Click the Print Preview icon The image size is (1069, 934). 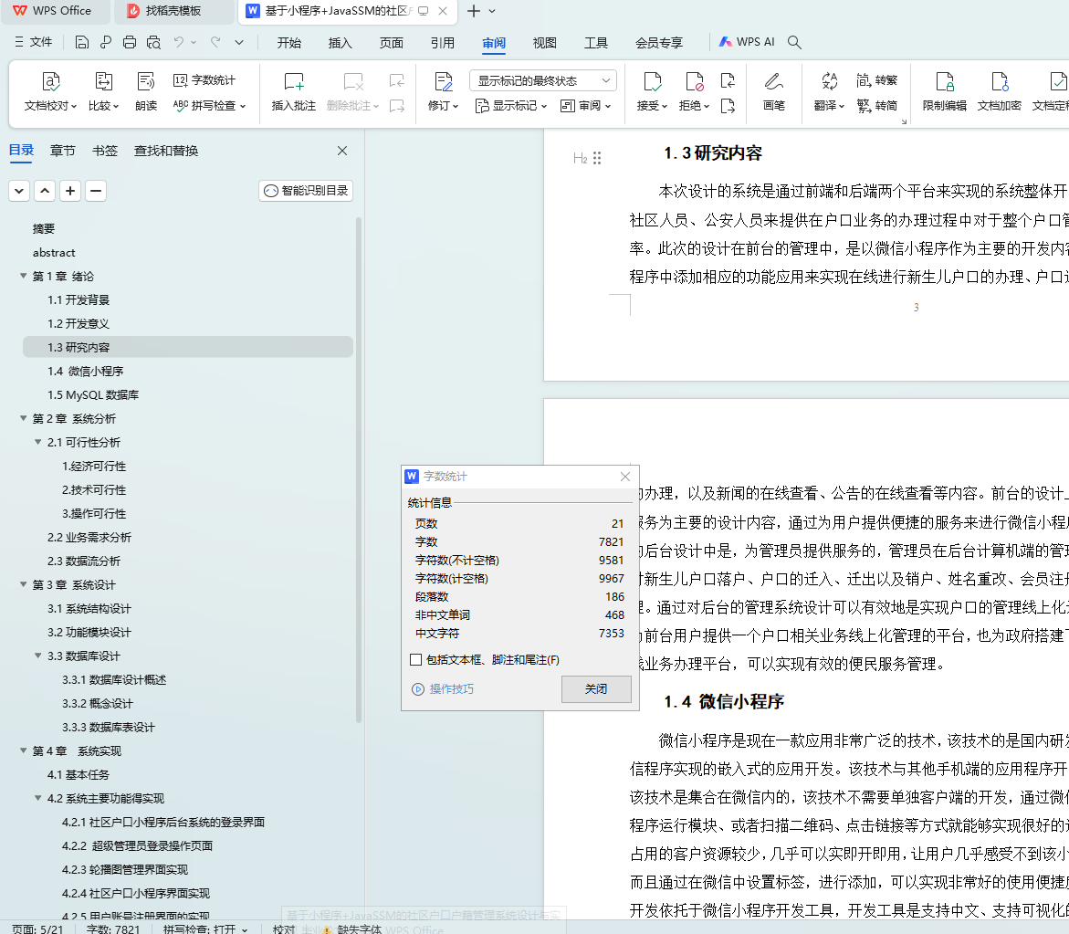(x=154, y=42)
